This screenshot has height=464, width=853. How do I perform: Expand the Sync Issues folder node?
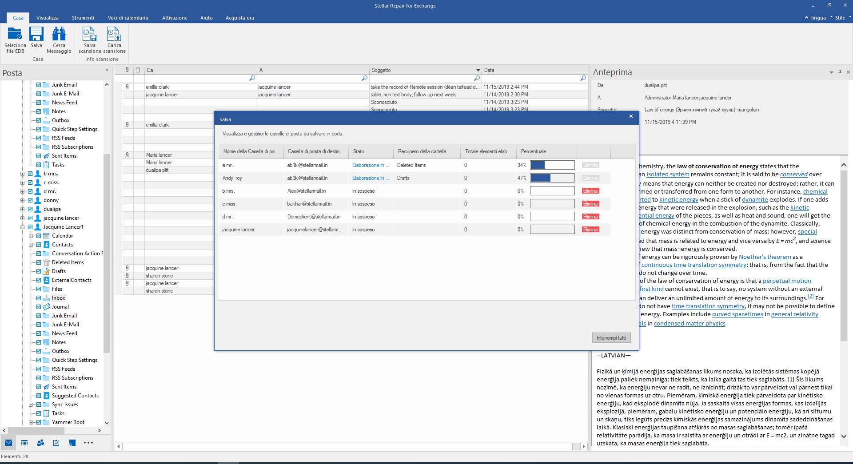(31, 405)
